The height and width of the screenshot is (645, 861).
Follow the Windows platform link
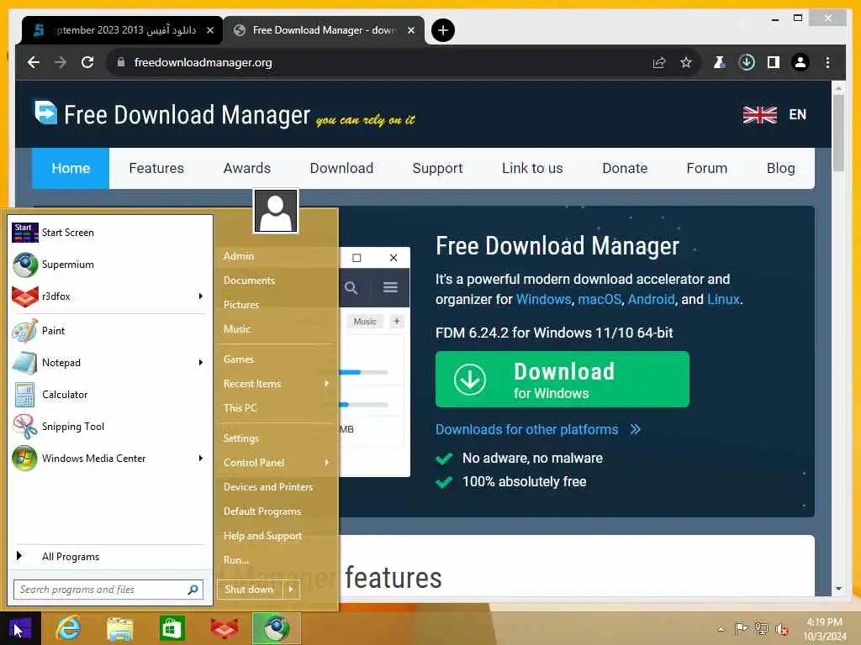point(544,300)
